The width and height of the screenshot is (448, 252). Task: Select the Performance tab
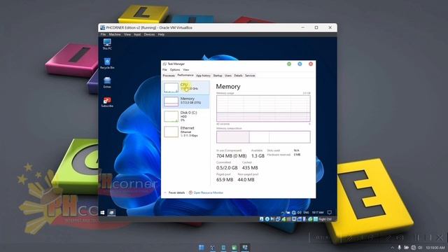(185, 76)
